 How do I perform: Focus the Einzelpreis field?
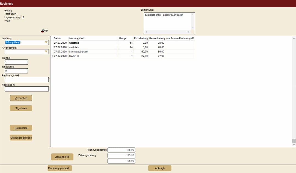coord(16,71)
